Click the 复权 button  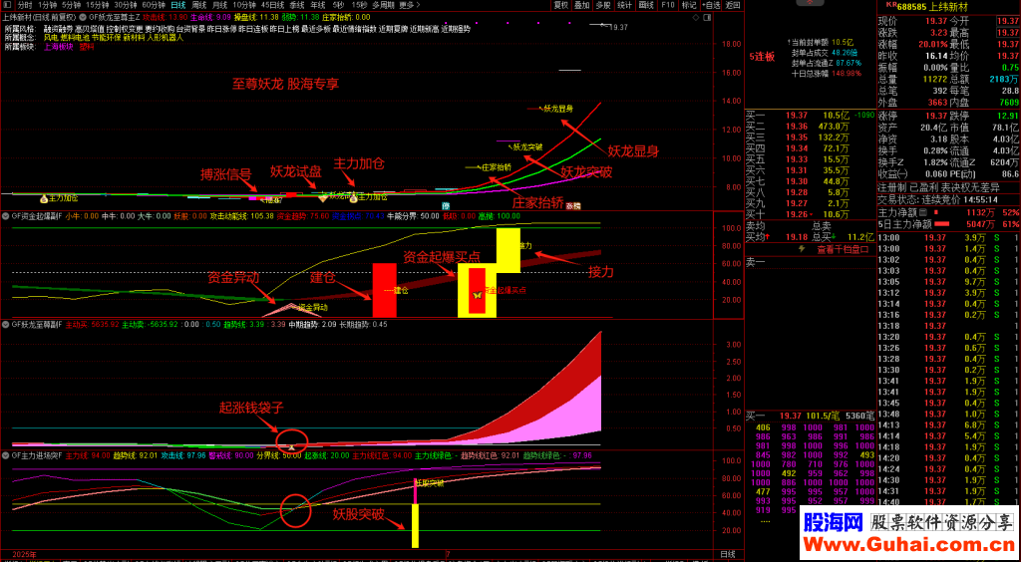pos(560,5)
